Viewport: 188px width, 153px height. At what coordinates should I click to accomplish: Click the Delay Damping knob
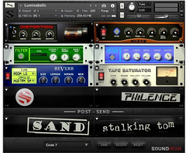point(140,32)
